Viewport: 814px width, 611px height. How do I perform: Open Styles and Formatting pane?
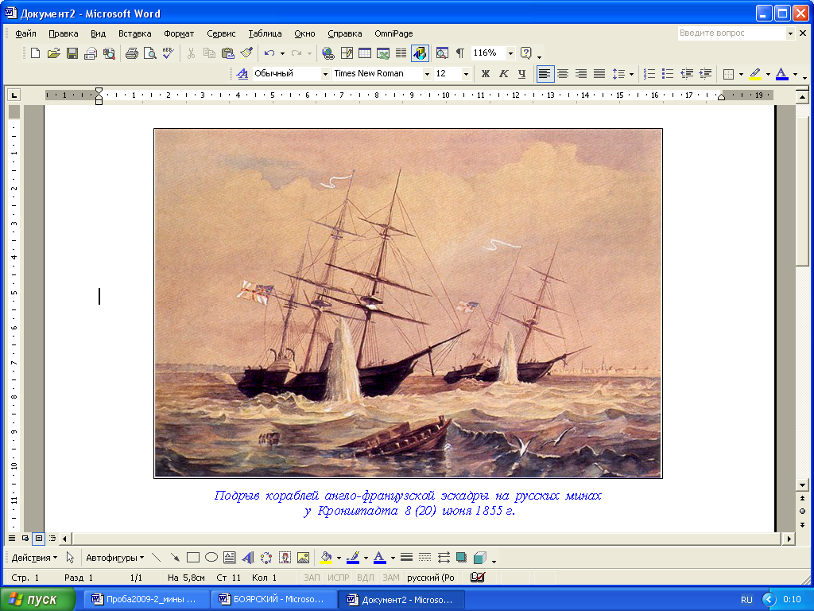coord(242,74)
